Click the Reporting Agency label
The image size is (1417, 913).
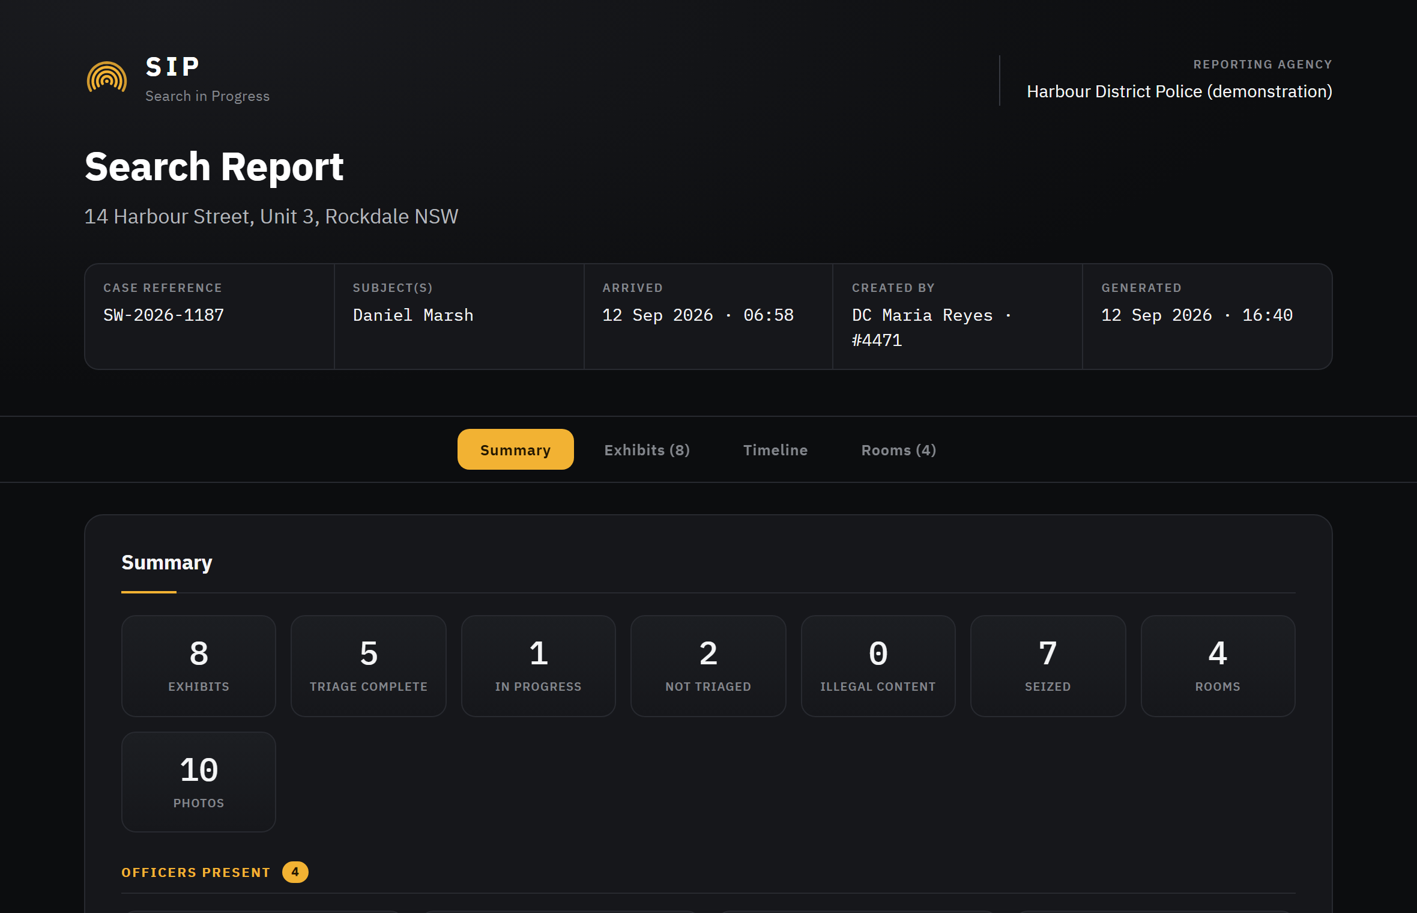click(x=1263, y=64)
